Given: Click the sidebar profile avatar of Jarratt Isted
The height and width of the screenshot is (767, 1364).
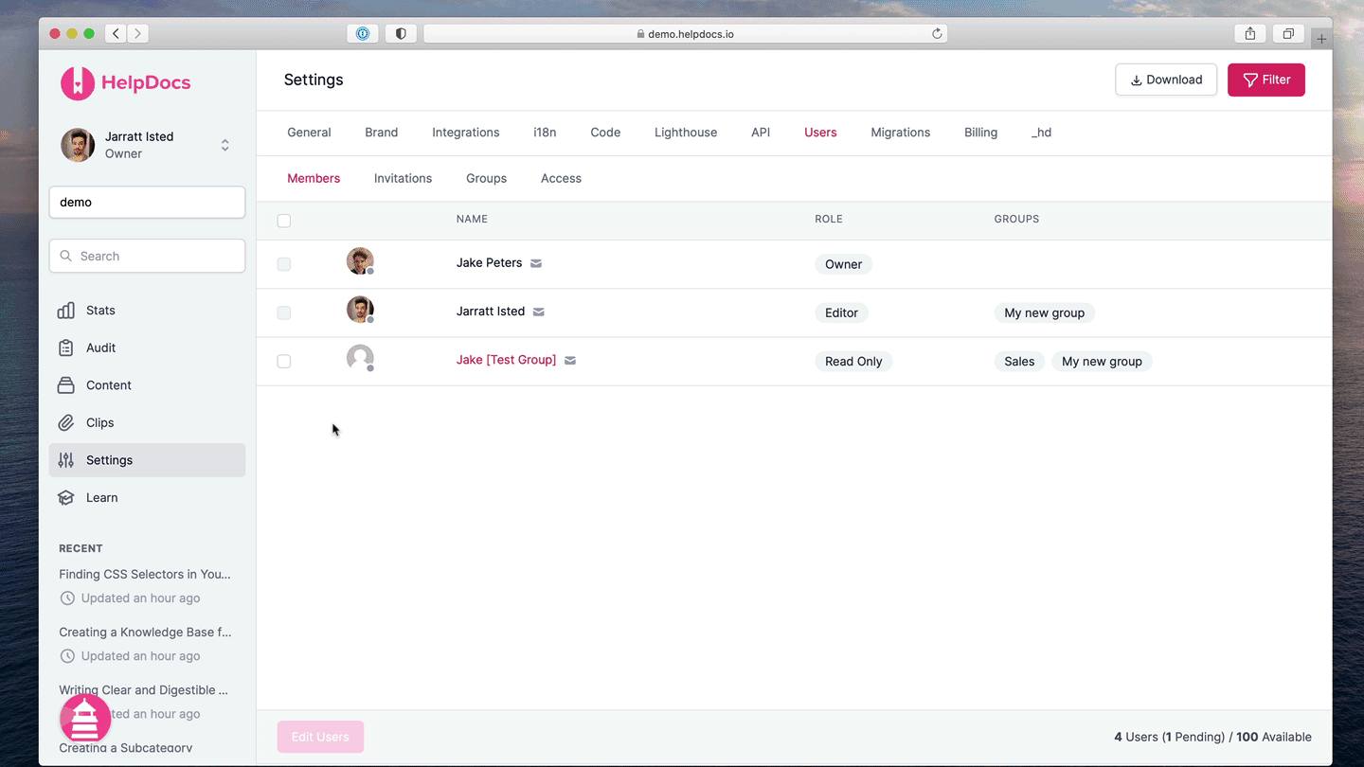Looking at the screenshot, I should tap(78, 145).
